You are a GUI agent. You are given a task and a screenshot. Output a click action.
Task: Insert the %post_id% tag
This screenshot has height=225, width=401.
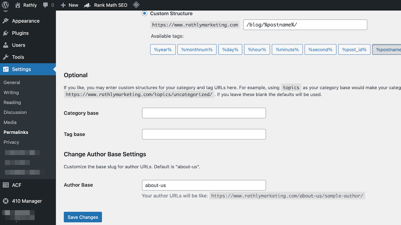[x=354, y=49]
